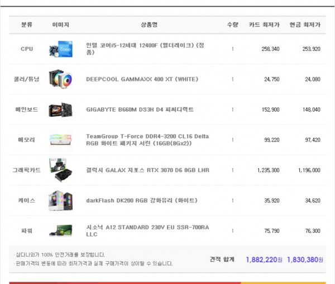Select the 카드 최저가 column header
The width and height of the screenshot is (335, 284).
pyautogui.click(x=264, y=25)
